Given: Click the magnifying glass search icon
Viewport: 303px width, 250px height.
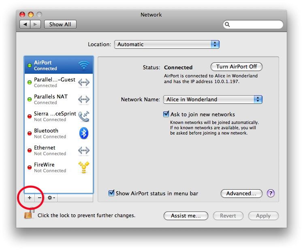Looking at the screenshot, I should click(227, 24).
